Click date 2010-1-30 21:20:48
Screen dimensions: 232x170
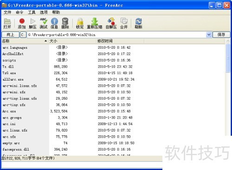click(x=115, y=118)
